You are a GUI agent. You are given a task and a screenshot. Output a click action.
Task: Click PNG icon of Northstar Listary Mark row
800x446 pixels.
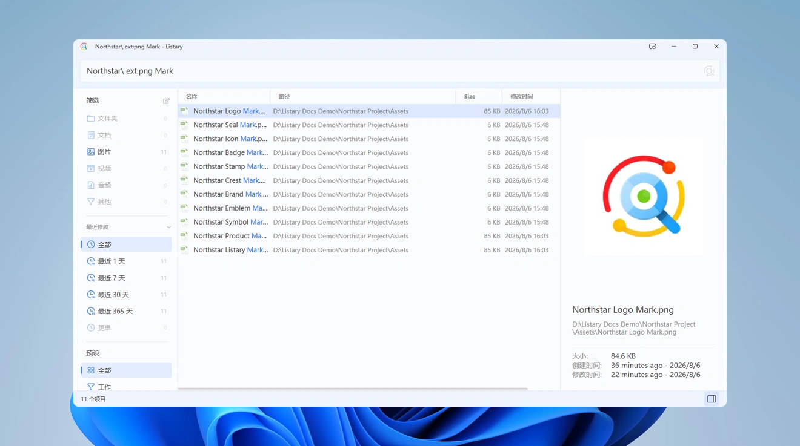coord(184,250)
